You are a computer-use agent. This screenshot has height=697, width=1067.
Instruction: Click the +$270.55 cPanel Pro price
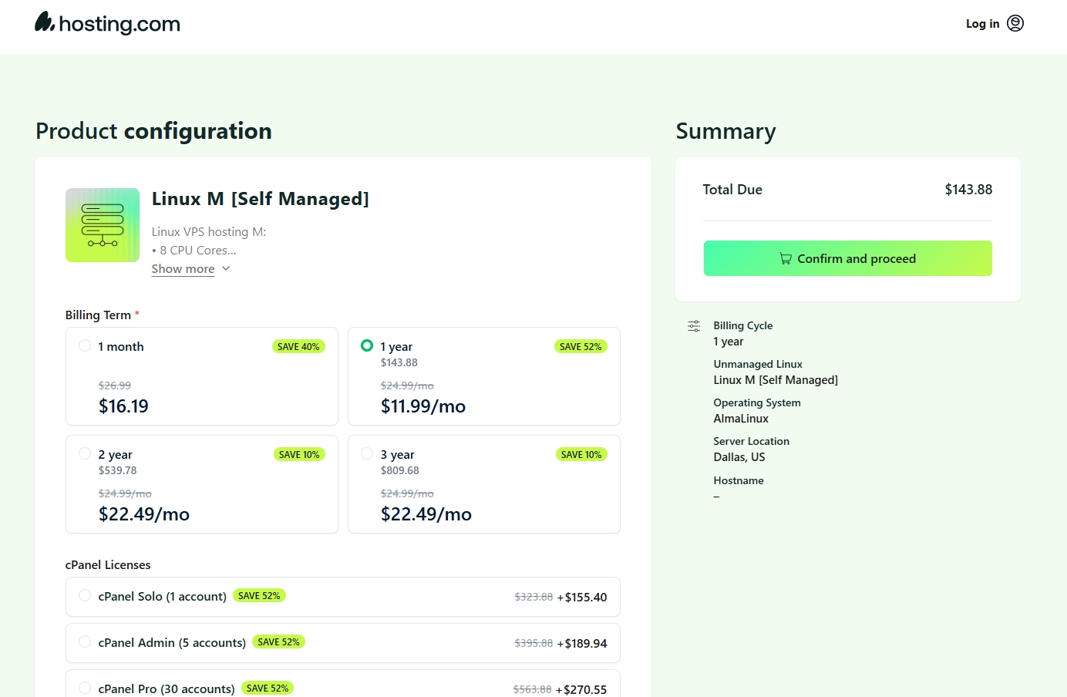coord(581,690)
